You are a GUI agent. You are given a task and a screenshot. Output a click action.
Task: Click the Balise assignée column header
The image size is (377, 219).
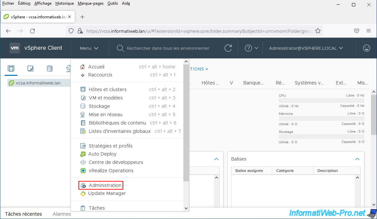pyautogui.click(x=249, y=171)
